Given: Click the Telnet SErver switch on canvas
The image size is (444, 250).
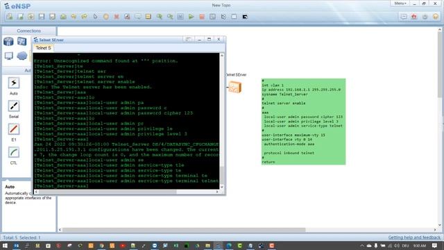Looking at the screenshot, I should point(235,87).
